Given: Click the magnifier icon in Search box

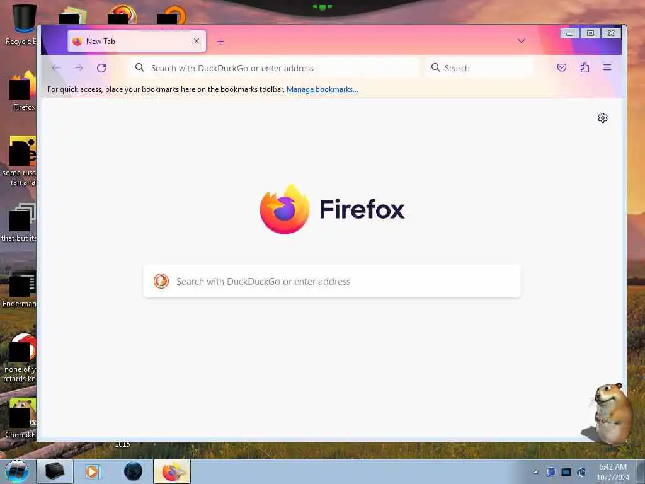Looking at the screenshot, I should (436, 67).
